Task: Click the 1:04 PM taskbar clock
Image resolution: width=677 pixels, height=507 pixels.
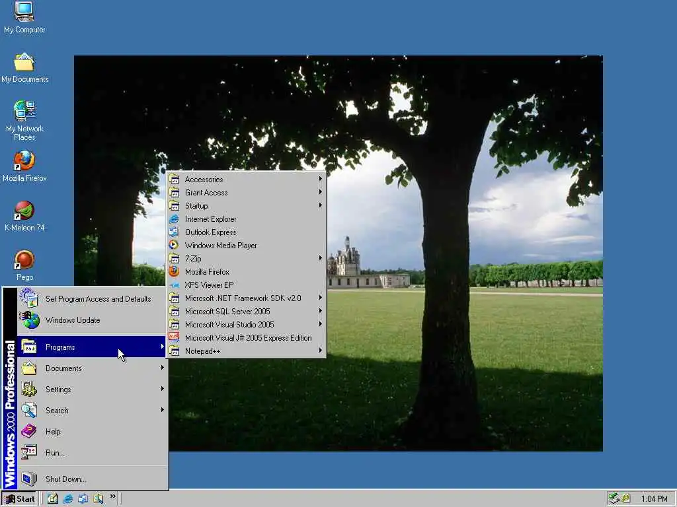Action: [x=654, y=499]
